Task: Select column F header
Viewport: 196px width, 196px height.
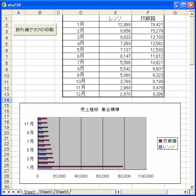Action: [148, 13]
